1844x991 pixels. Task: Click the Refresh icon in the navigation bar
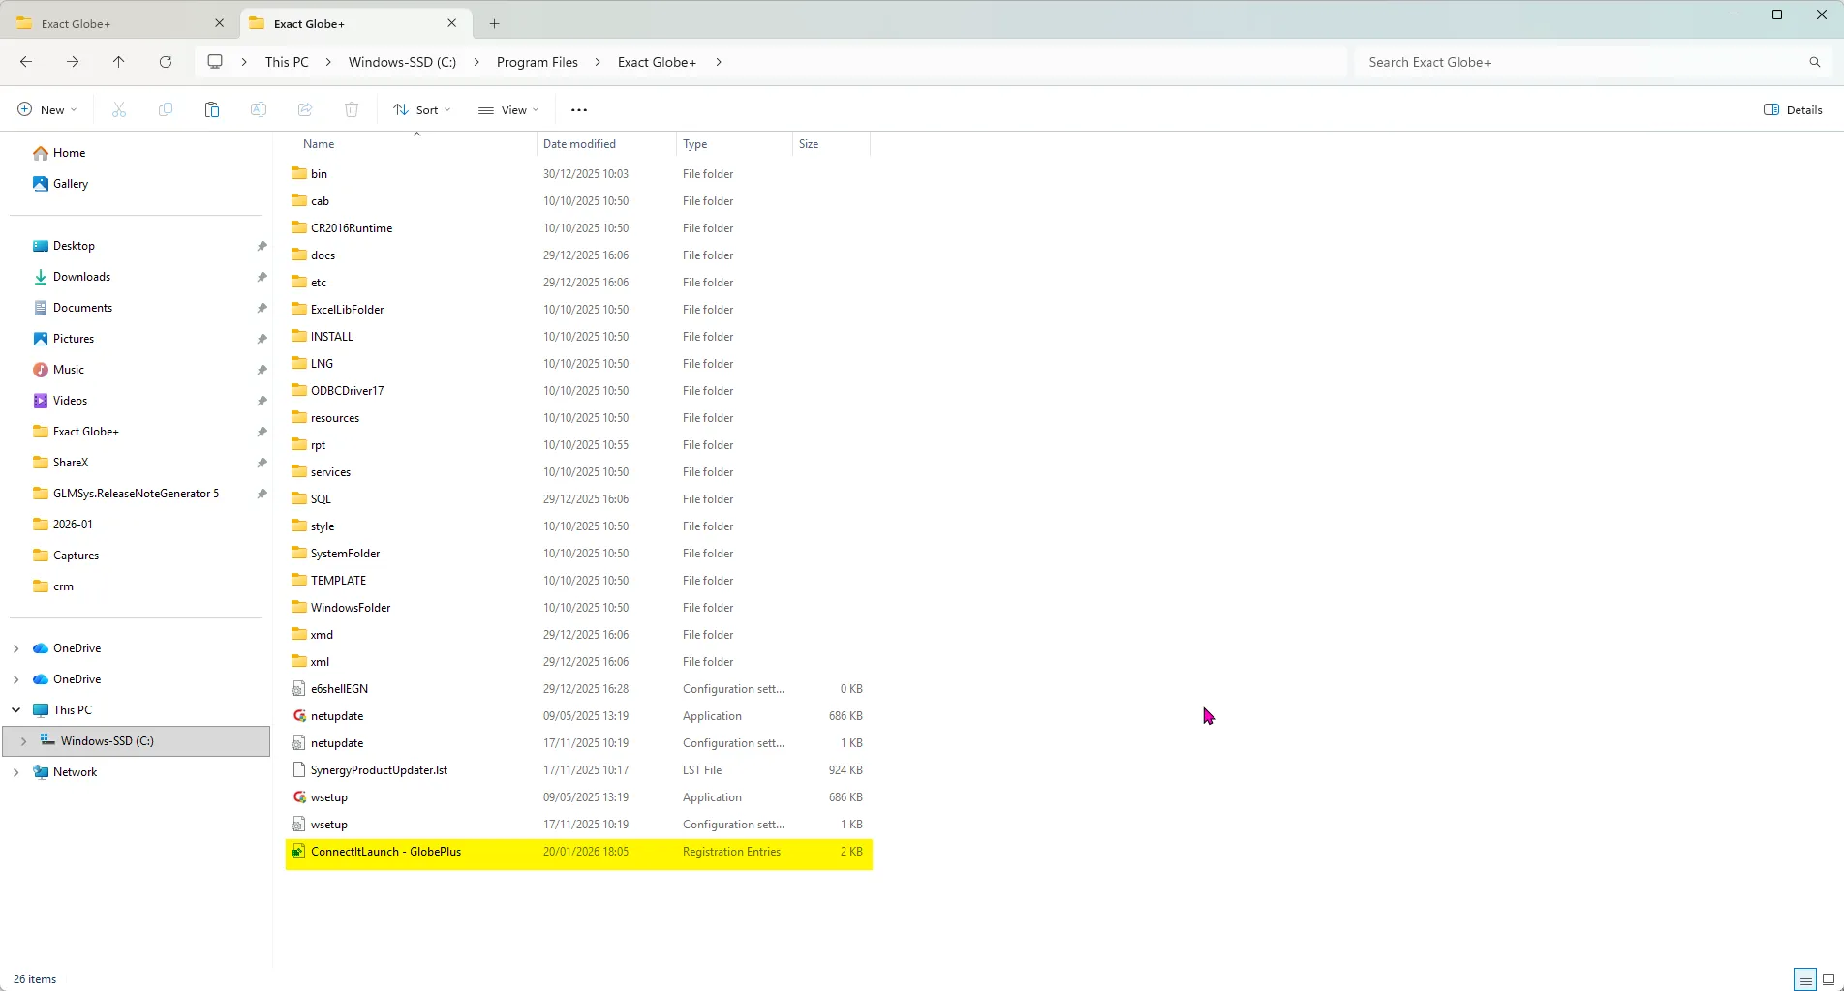click(x=166, y=62)
